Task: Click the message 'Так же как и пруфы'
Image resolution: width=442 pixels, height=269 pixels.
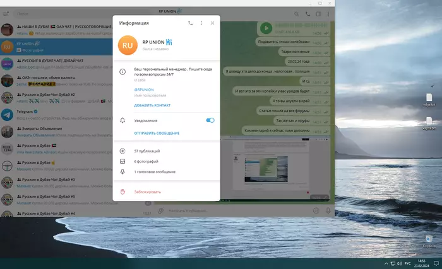Action: pos(302,121)
